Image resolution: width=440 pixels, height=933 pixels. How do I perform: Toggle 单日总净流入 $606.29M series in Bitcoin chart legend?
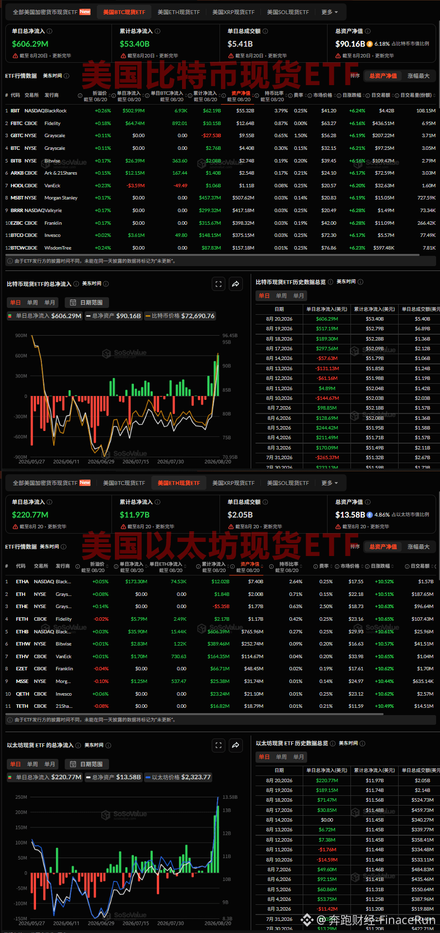coord(44,316)
